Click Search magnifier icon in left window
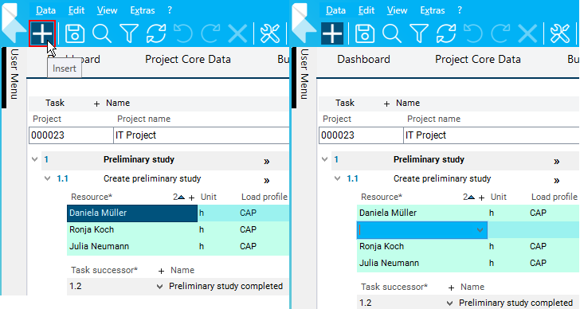Viewport: 580px width, 309px height. point(102,33)
